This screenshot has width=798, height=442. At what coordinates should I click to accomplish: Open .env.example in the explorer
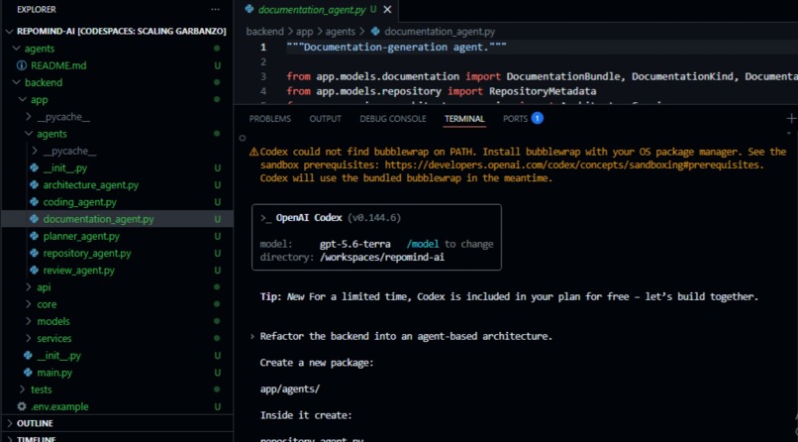pyautogui.click(x=59, y=407)
